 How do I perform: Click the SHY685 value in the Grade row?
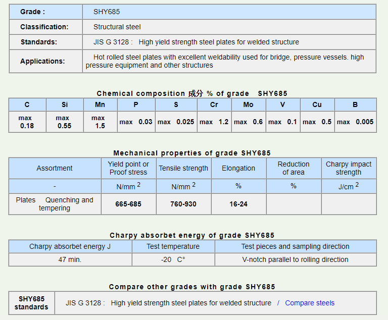coord(107,12)
